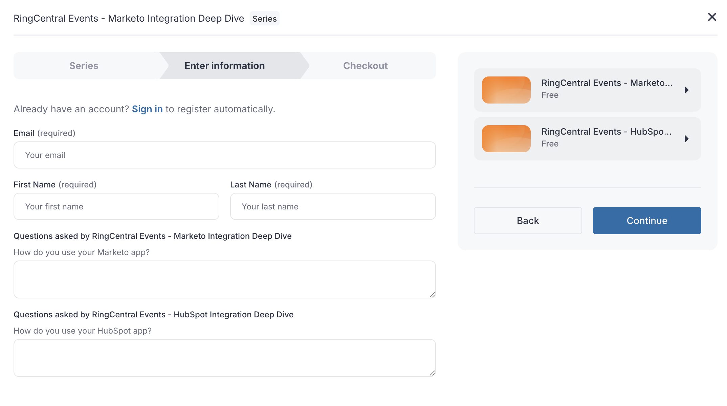
Task: Click the RingCentral Events - HubSpo... card title
Action: point(607,132)
